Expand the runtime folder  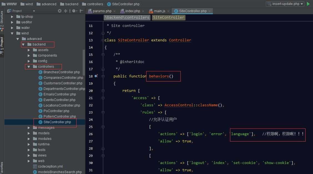pyautogui.click(x=29, y=144)
